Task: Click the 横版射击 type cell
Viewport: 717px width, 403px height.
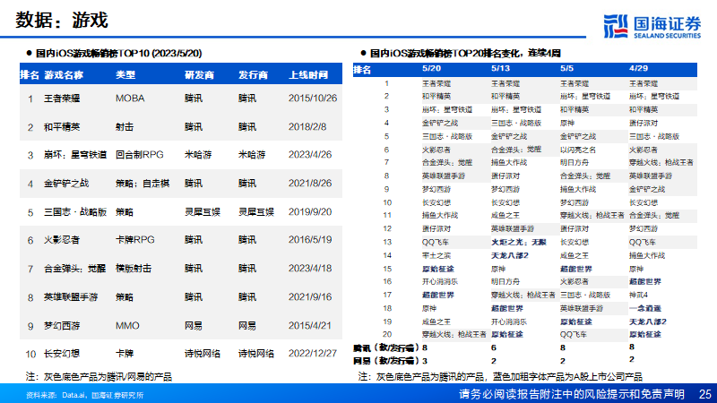Action: coord(134,269)
